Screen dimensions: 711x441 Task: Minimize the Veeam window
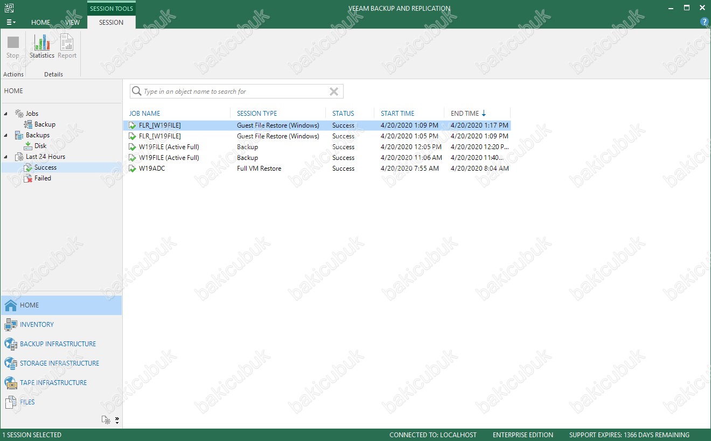672,8
